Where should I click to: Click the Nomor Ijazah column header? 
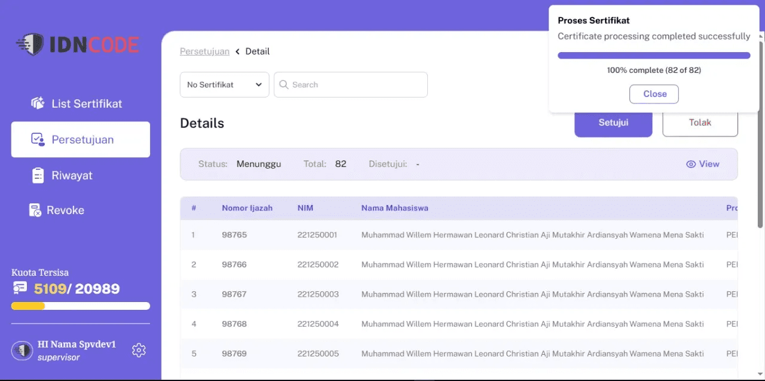pos(247,208)
